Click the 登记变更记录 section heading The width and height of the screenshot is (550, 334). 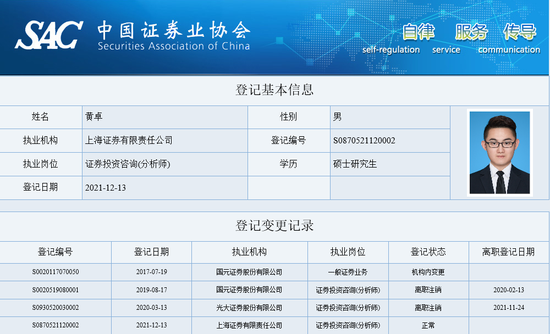tap(274, 225)
